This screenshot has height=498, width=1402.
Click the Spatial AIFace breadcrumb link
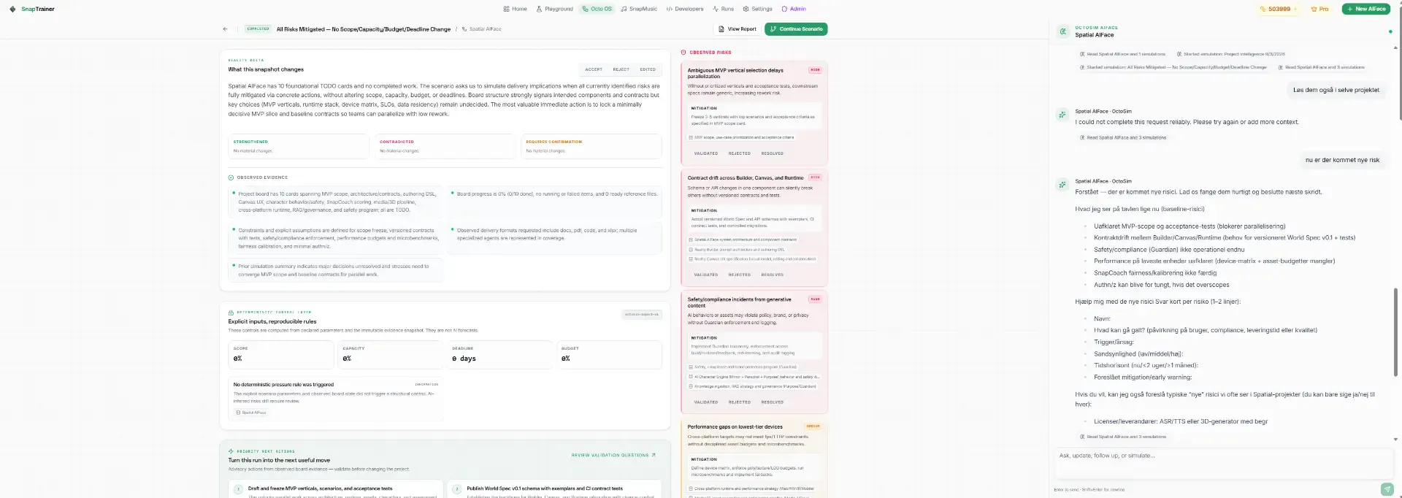[481, 29]
